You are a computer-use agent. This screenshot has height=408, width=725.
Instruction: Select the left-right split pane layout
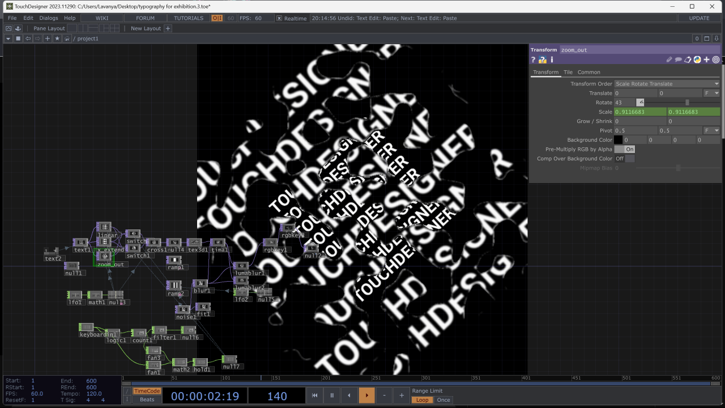click(x=84, y=28)
